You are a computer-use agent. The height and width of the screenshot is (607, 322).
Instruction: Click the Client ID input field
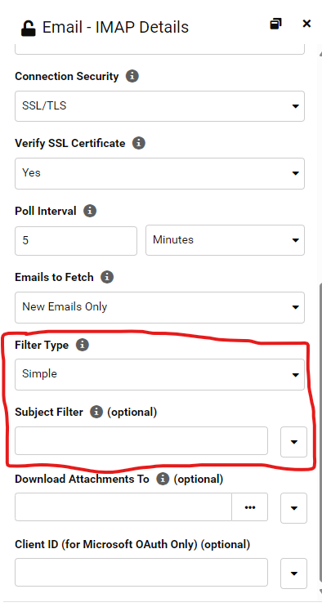coord(141,573)
